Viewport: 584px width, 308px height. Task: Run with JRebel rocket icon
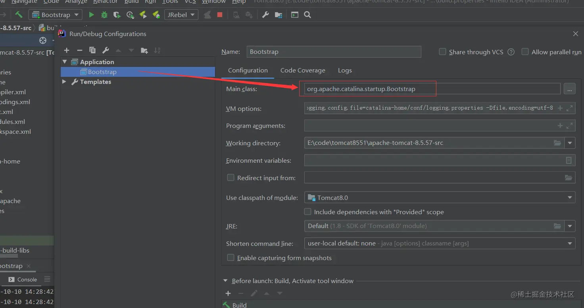[143, 15]
